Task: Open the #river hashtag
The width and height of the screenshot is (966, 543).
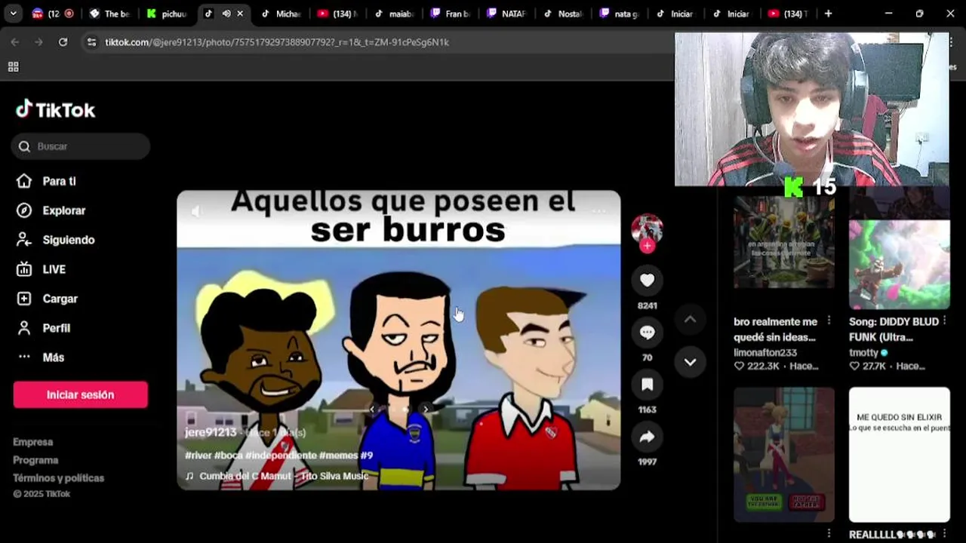Action: (198, 456)
